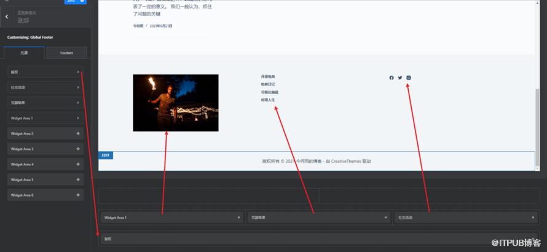
Task: Switch to the 元素 tab
Action: (x=24, y=53)
